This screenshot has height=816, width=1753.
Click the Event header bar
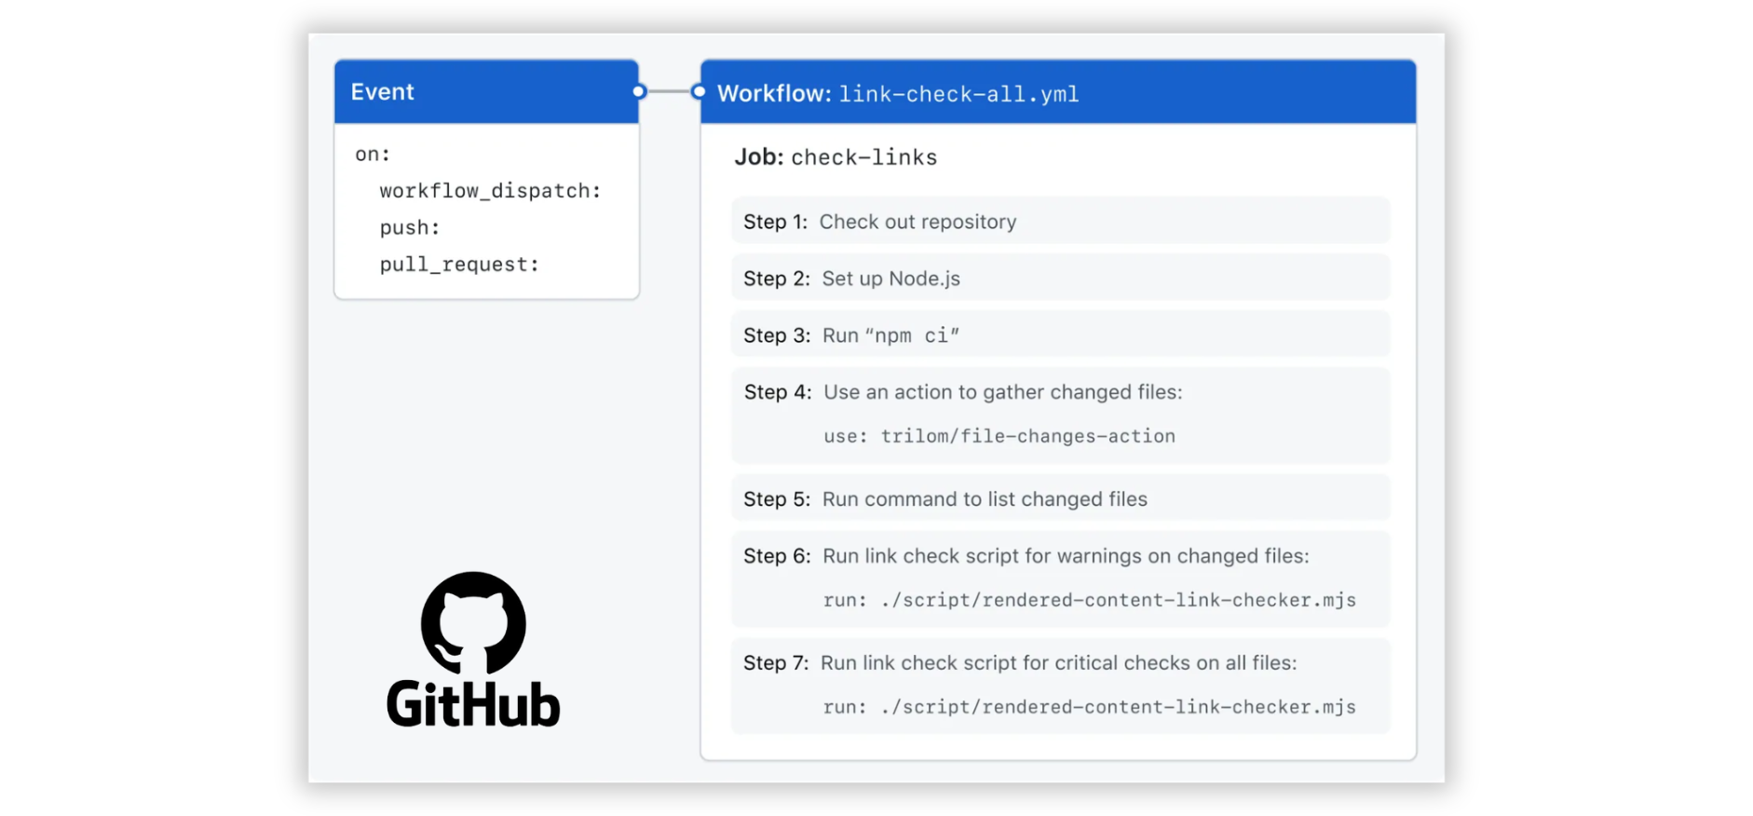484,92
